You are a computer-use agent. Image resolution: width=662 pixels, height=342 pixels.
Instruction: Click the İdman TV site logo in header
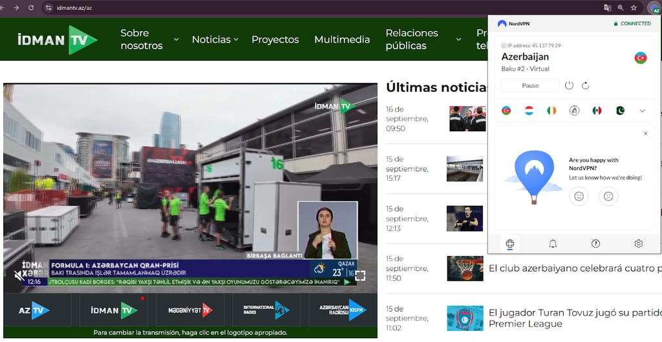coord(58,39)
